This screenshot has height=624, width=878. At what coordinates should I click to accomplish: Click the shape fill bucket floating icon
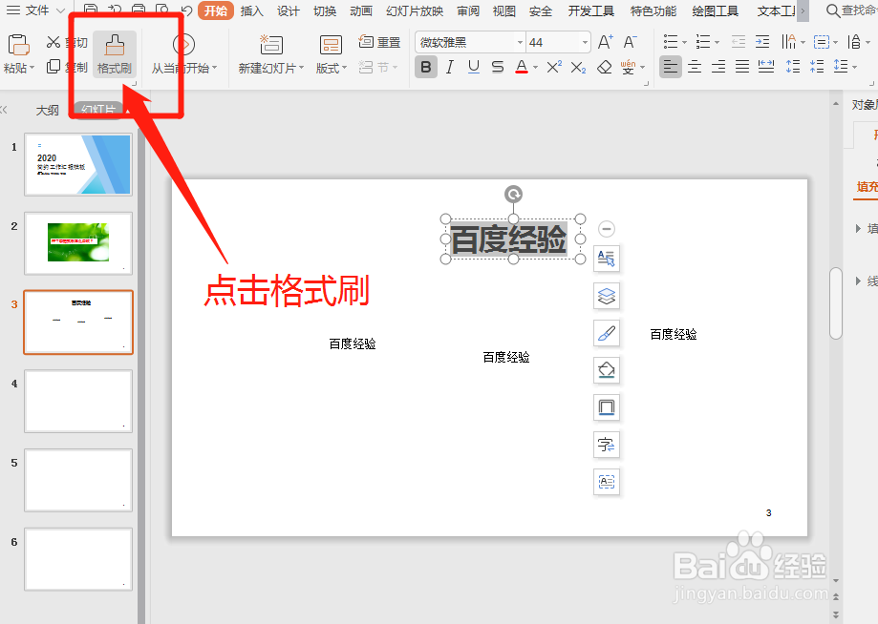coord(607,370)
